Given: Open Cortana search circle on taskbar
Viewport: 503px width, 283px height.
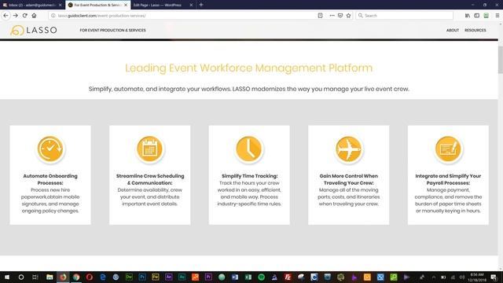Looking at the screenshot, I should 21,277.
